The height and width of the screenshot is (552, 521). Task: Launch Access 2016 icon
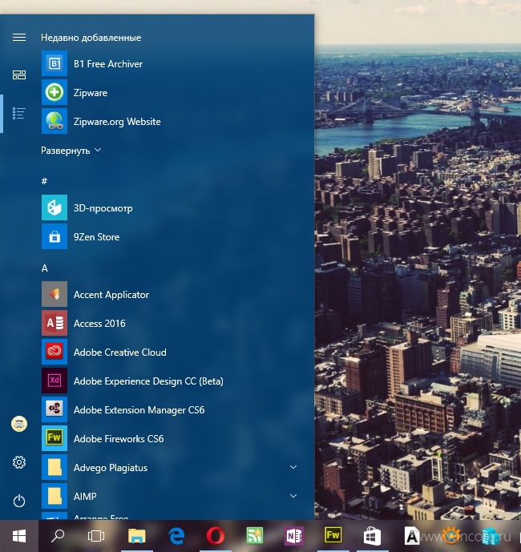point(55,323)
